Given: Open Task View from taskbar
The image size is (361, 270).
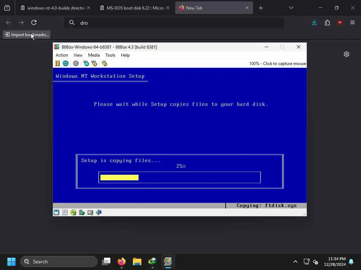Looking at the screenshot, I should tap(106, 262).
